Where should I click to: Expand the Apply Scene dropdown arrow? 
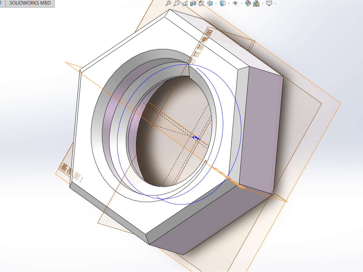262,4
